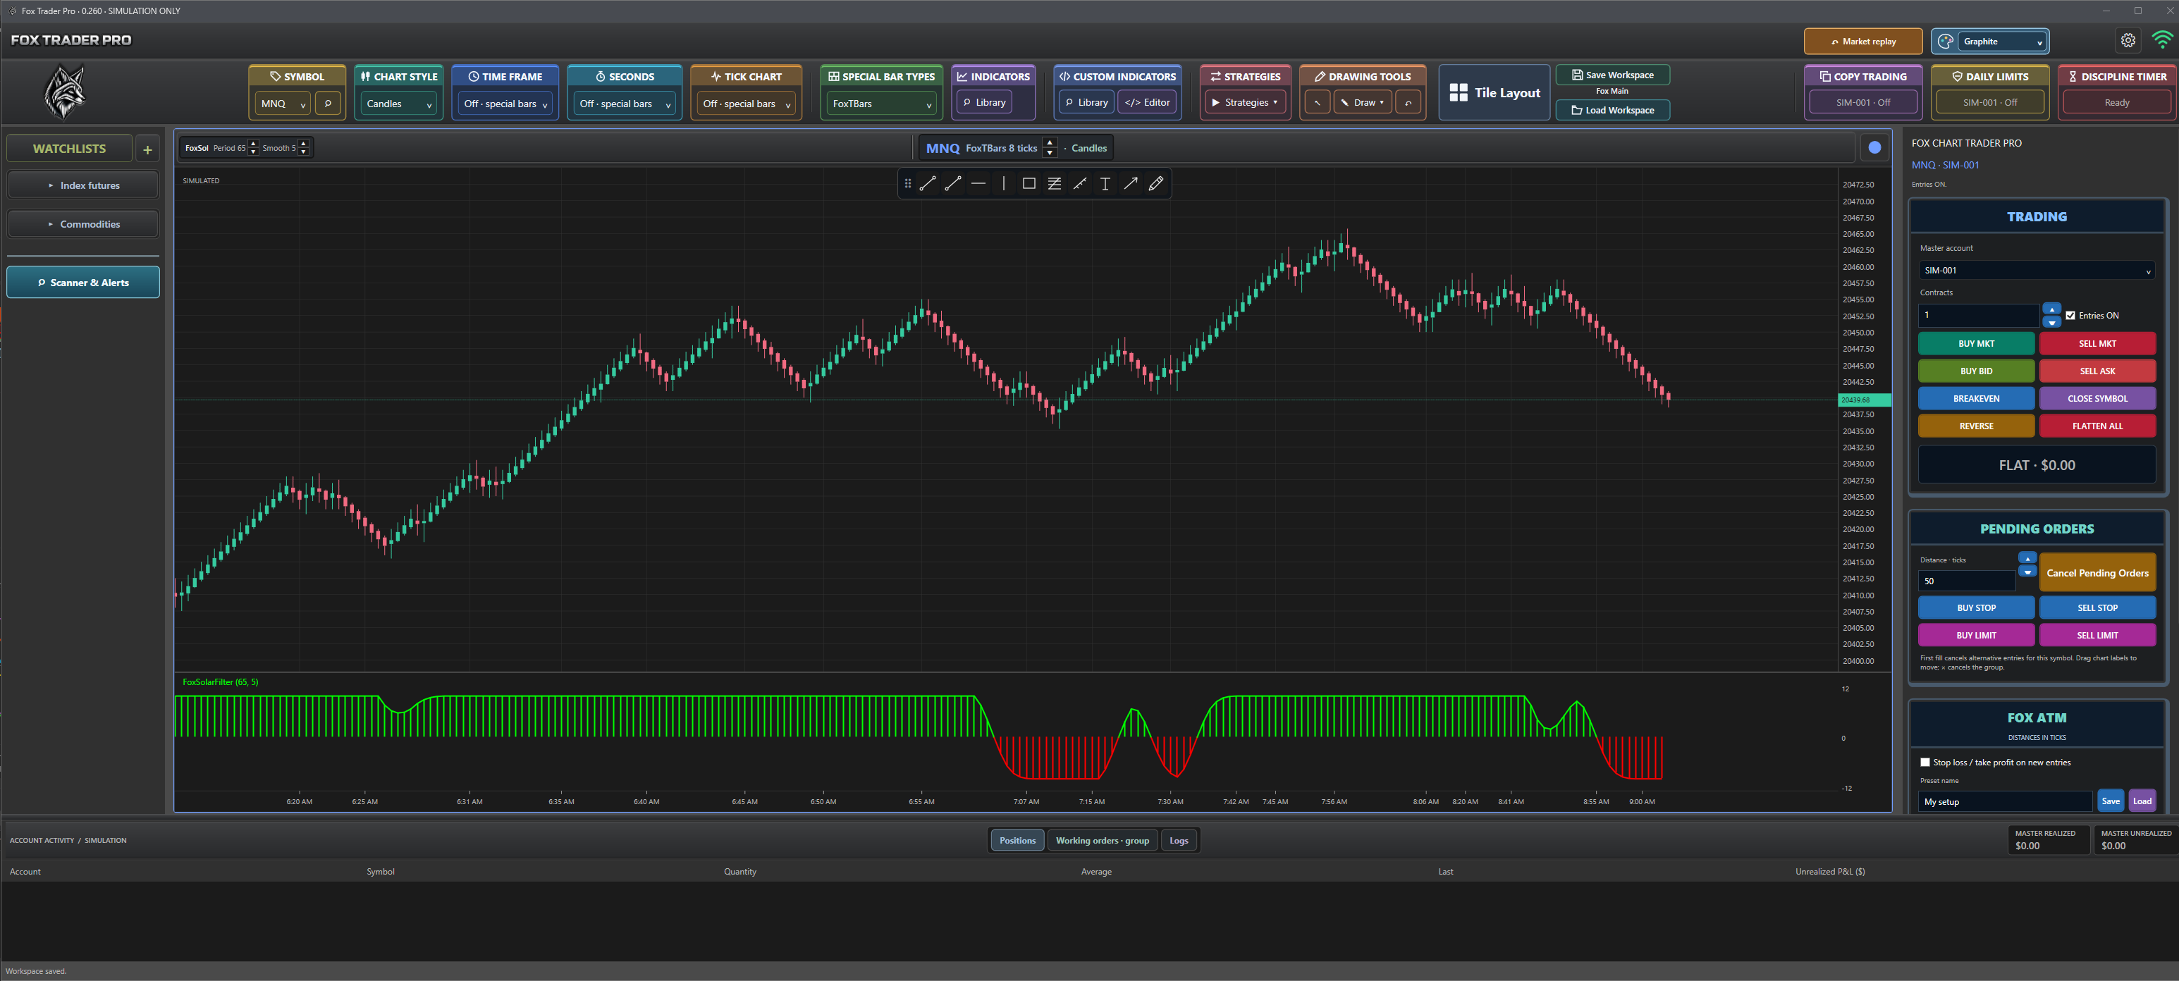
Task: Click the Preset name input field
Action: click(x=2005, y=802)
